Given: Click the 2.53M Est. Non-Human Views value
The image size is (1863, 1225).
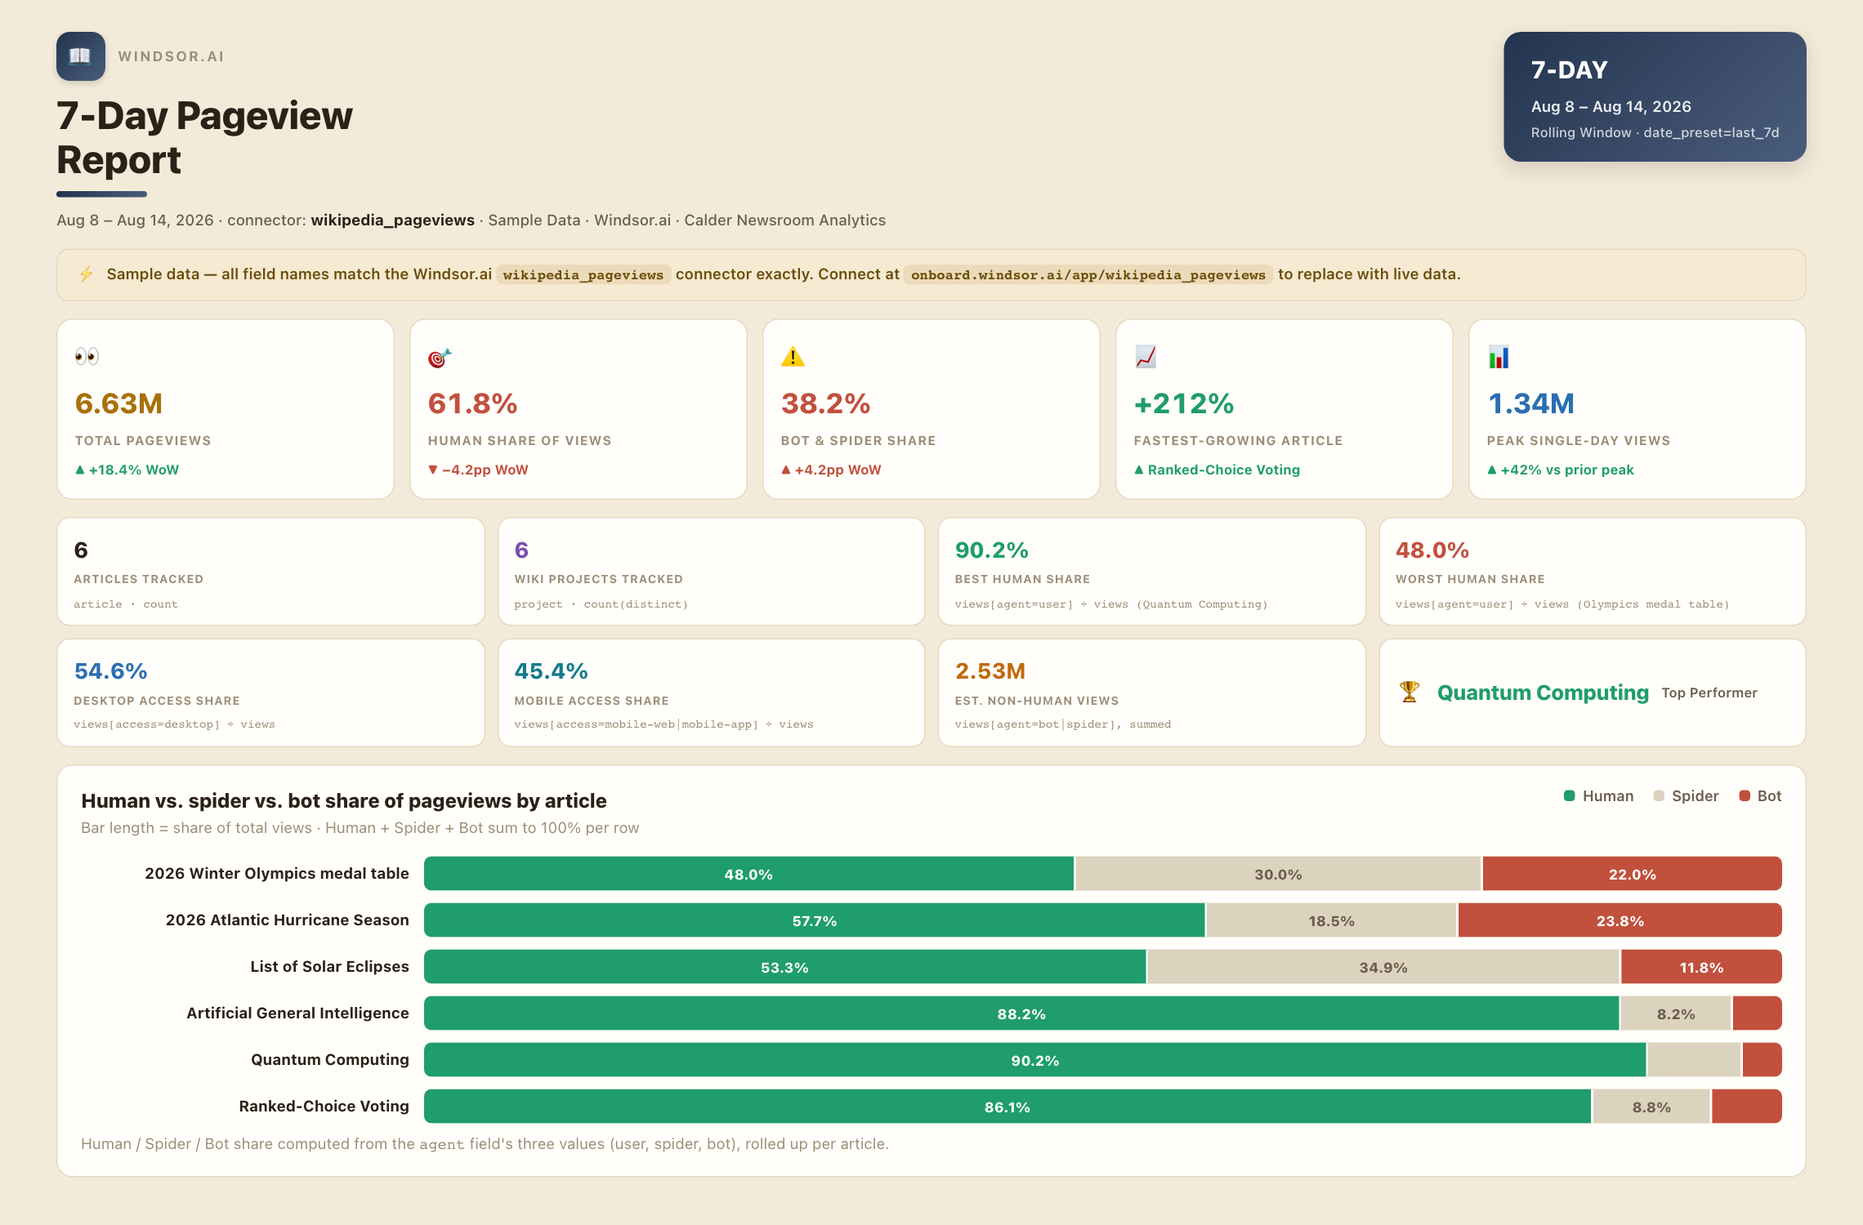Looking at the screenshot, I should click(990, 671).
